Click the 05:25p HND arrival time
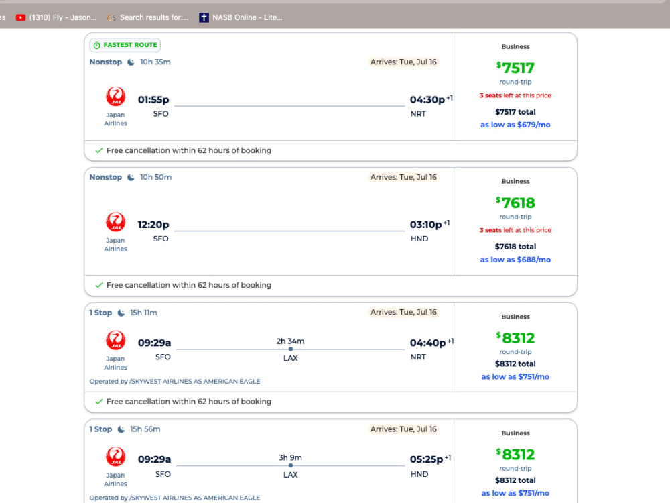This screenshot has width=670, height=503. (x=426, y=459)
